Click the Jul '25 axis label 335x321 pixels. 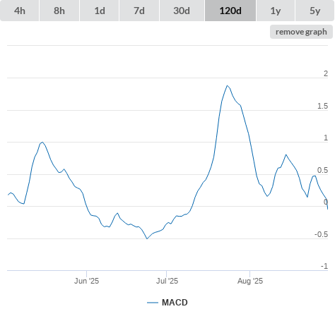point(167,281)
